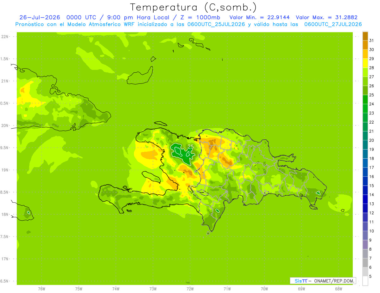Screen dimensions: 380x293
Task: Select the '75W' longitude label
Action: [79, 289]
